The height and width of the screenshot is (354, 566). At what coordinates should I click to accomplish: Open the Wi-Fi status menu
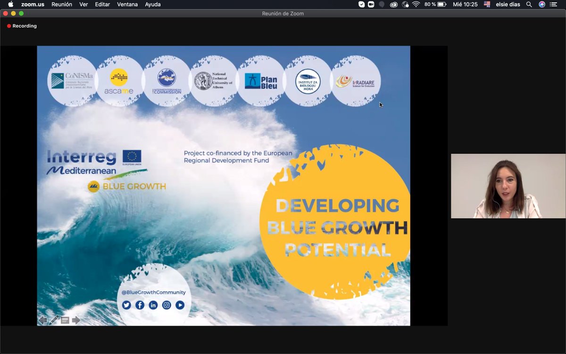[x=416, y=4]
